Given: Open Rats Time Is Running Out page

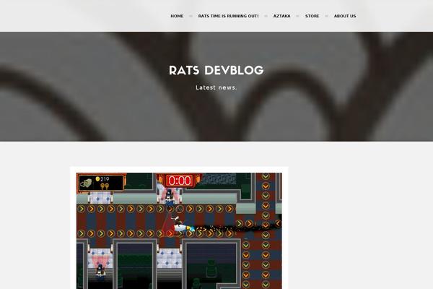Looking at the screenshot, I should pos(228,16).
